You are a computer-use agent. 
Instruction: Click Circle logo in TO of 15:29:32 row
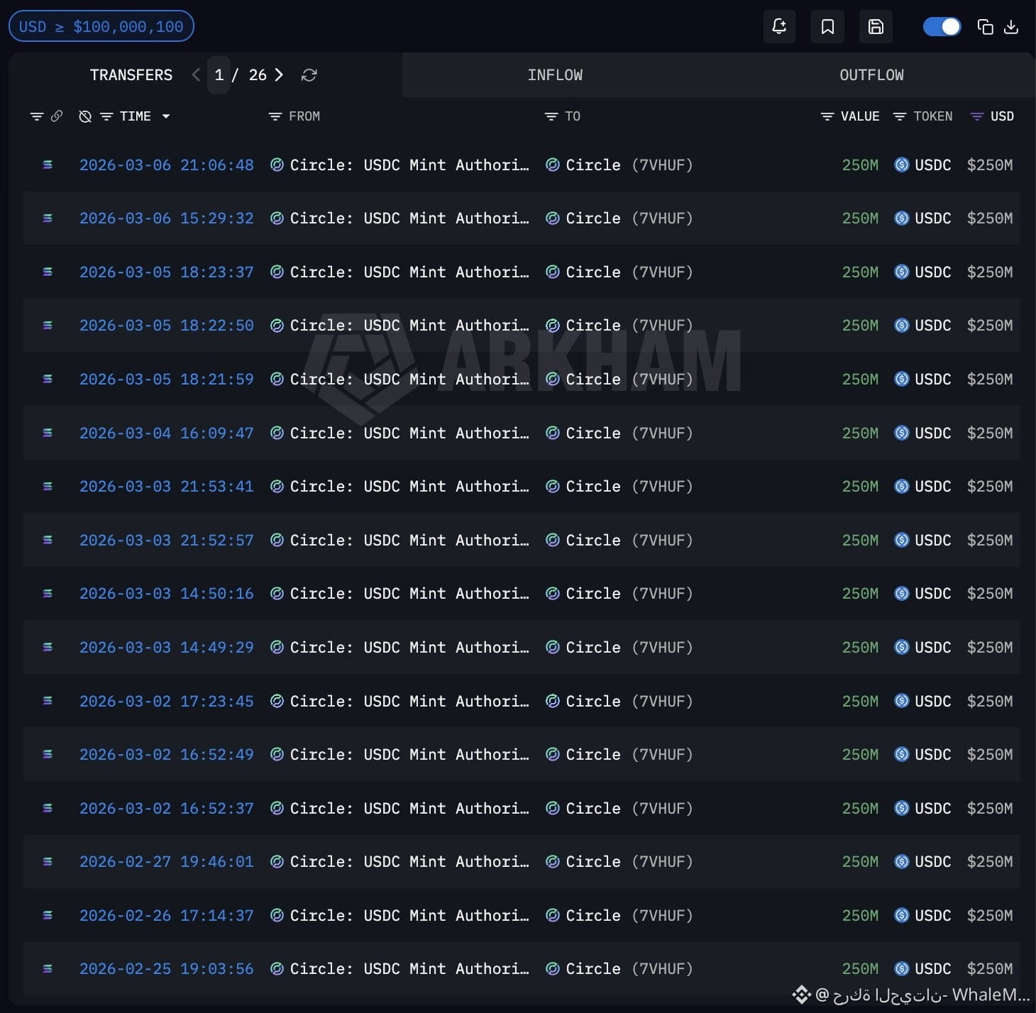click(x=553, y=218)
